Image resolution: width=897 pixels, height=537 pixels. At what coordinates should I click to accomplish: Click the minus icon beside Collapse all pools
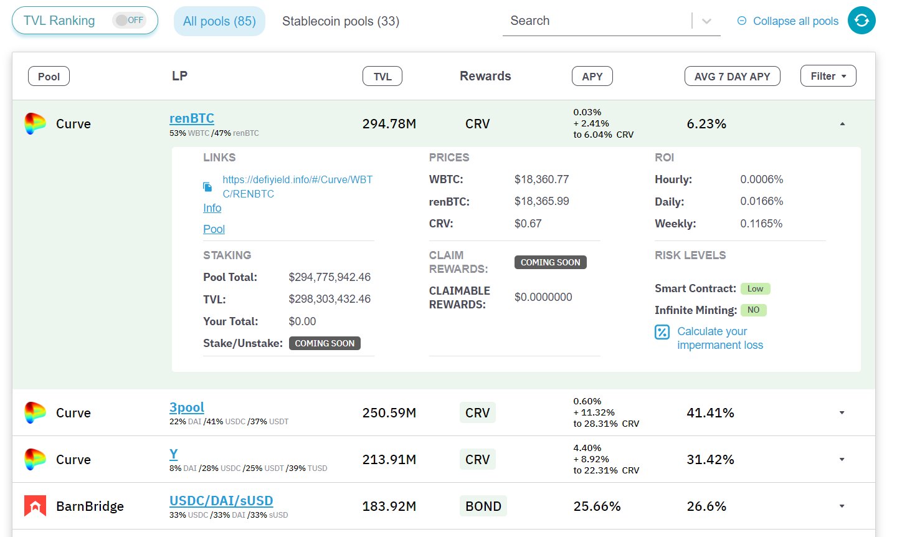point(741,21)
